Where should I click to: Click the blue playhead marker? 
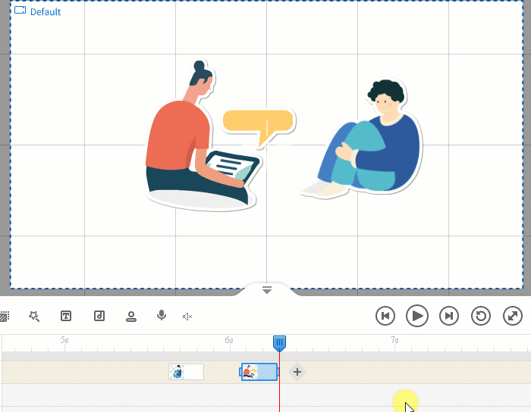pyautogui.click(x=279, y=343)
